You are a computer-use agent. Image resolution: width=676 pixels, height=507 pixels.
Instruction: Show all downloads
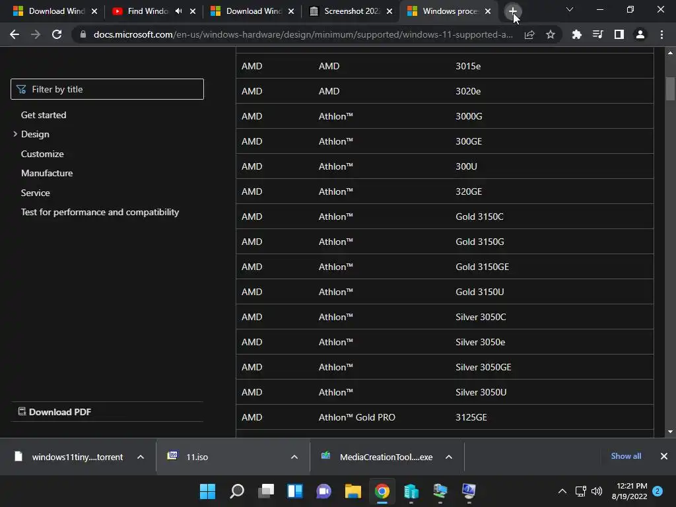pyautogui.click(x=626, y=456)
